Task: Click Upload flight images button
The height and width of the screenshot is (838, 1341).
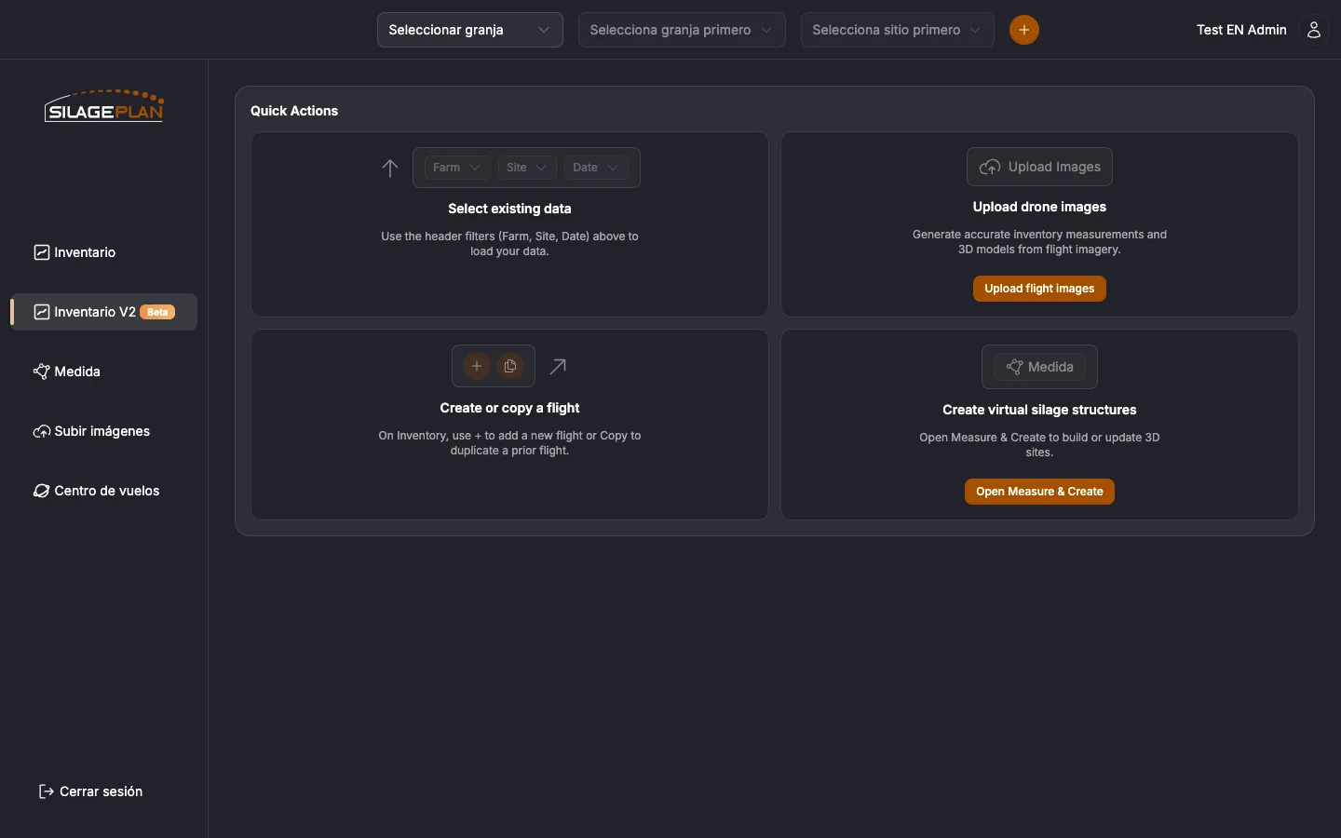Action: (x=1039, y=289)
